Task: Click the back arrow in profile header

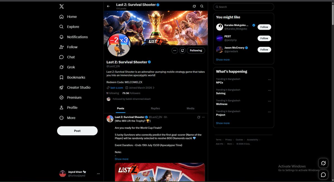Action: click(x=108, y=6)
